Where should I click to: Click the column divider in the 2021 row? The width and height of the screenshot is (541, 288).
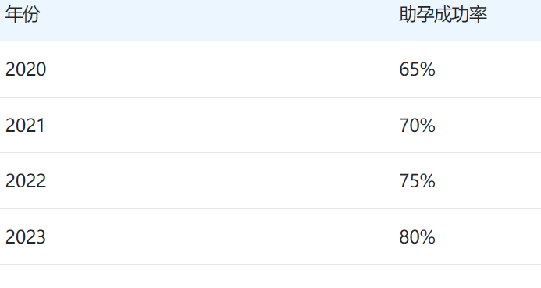375,125
